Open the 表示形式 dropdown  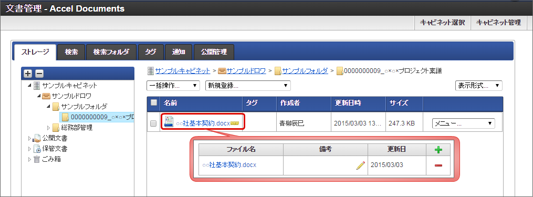point(478,86)
